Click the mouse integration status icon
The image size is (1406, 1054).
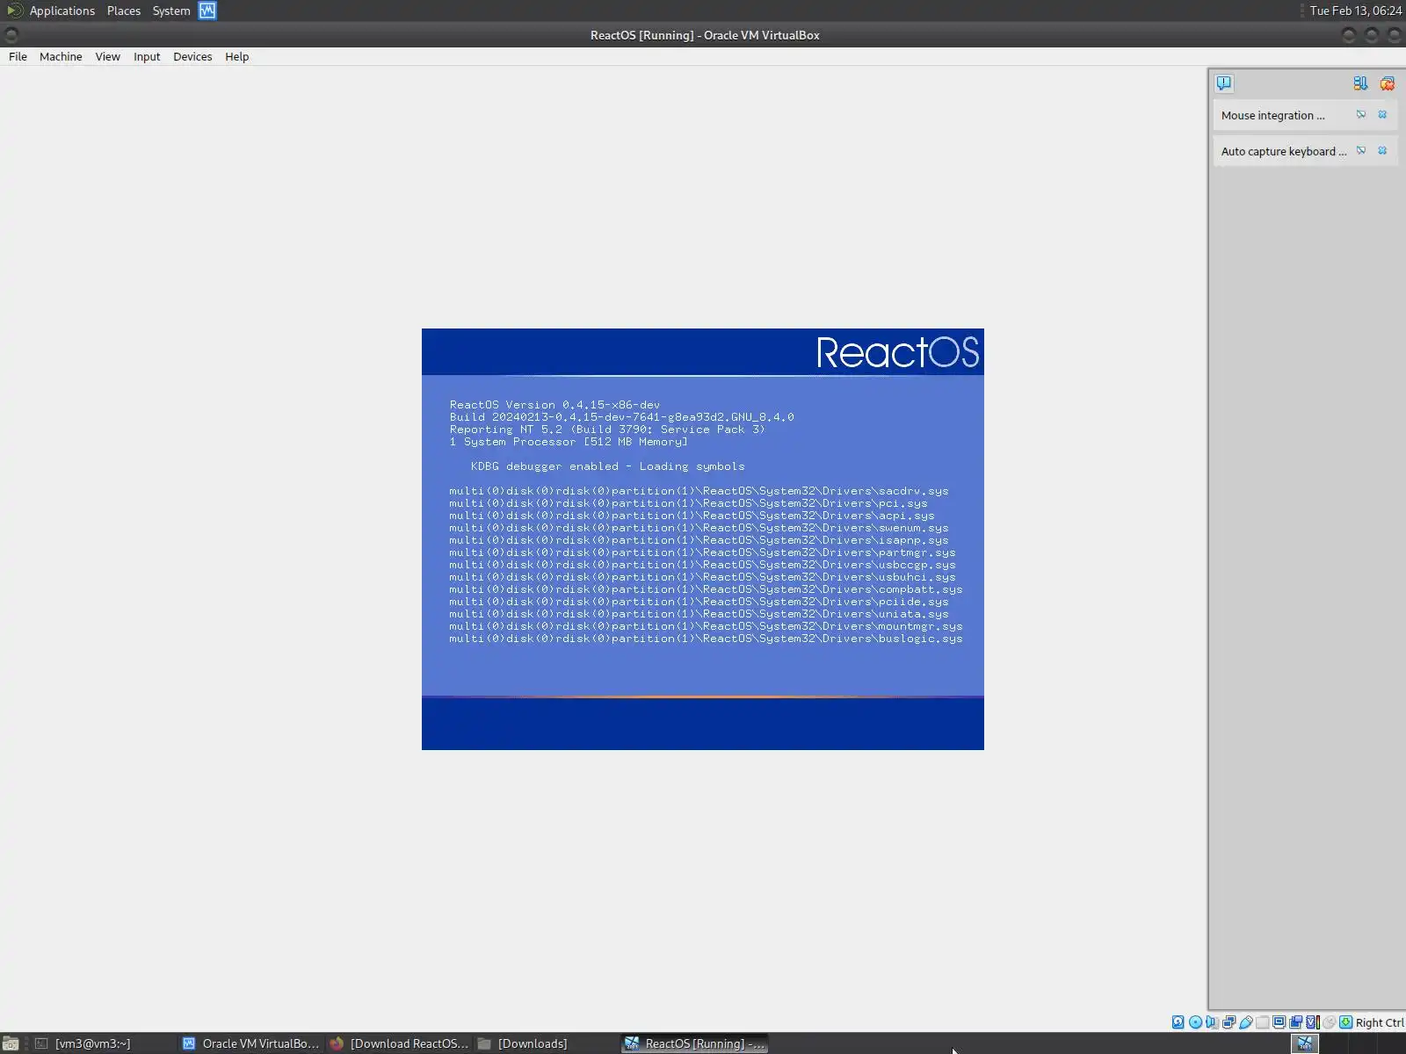(x=1329, y=1022)
